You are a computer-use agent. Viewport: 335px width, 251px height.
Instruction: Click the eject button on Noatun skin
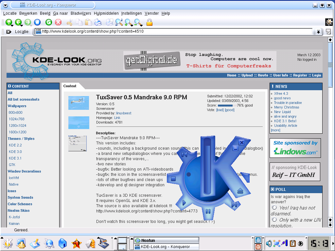[240, 191]
